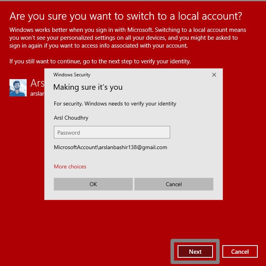Click the partially hidden account name beside photo
The width and height of the screenshot is (266, 266).
(37, 84)
